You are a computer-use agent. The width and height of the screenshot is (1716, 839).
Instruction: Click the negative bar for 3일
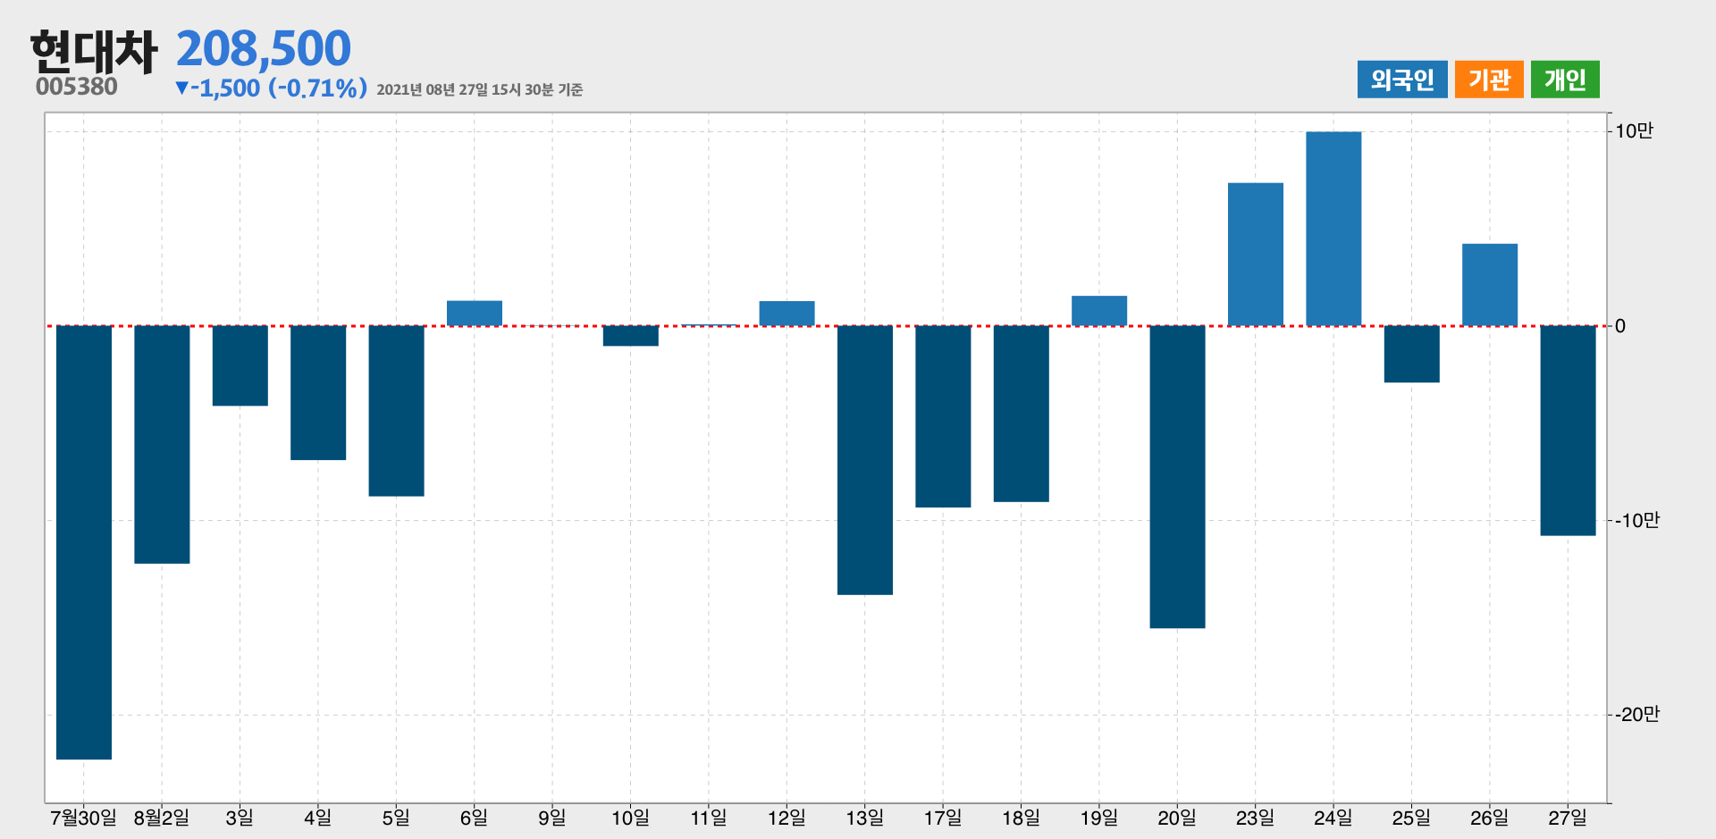(x=240, y=365)
